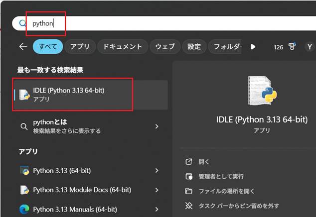Click folder icon beside ファイルの場所を開く
316x217 pixels.
(189, 191)
